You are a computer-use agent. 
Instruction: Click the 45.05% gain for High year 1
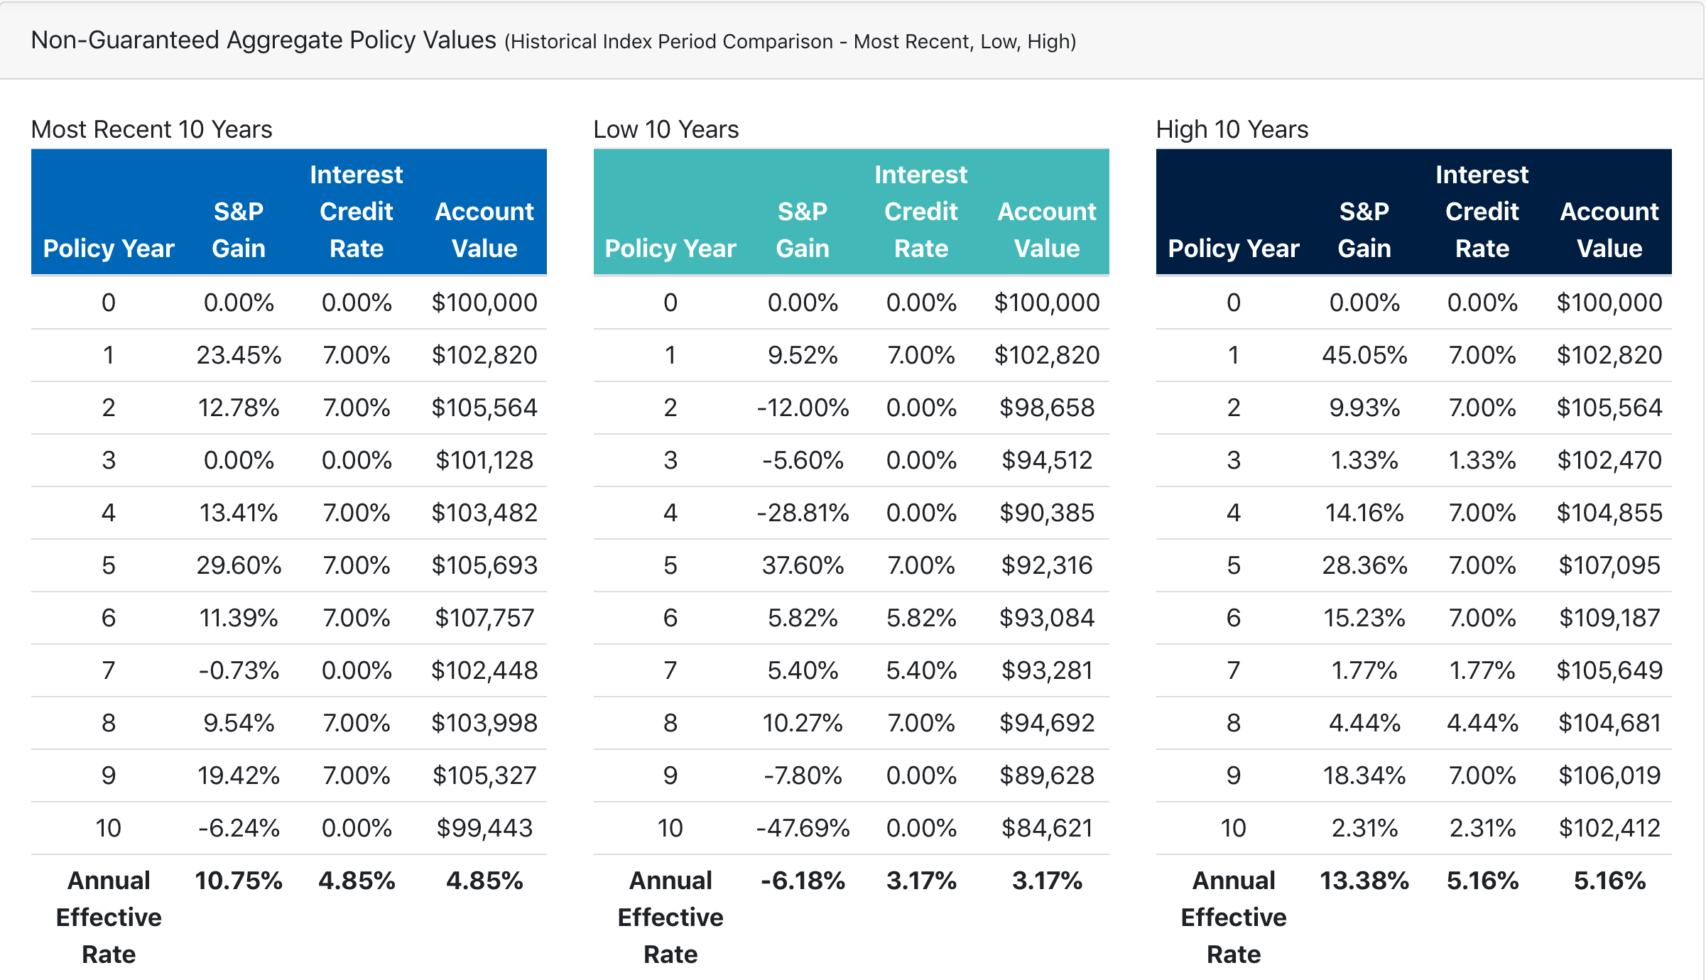pyautogui.click(x=1363, y=354)
